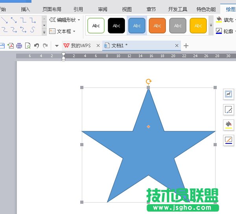Click the print icon in quick toolbar
236x214 pixels.
pyautogui.click(x=19, y=46)
